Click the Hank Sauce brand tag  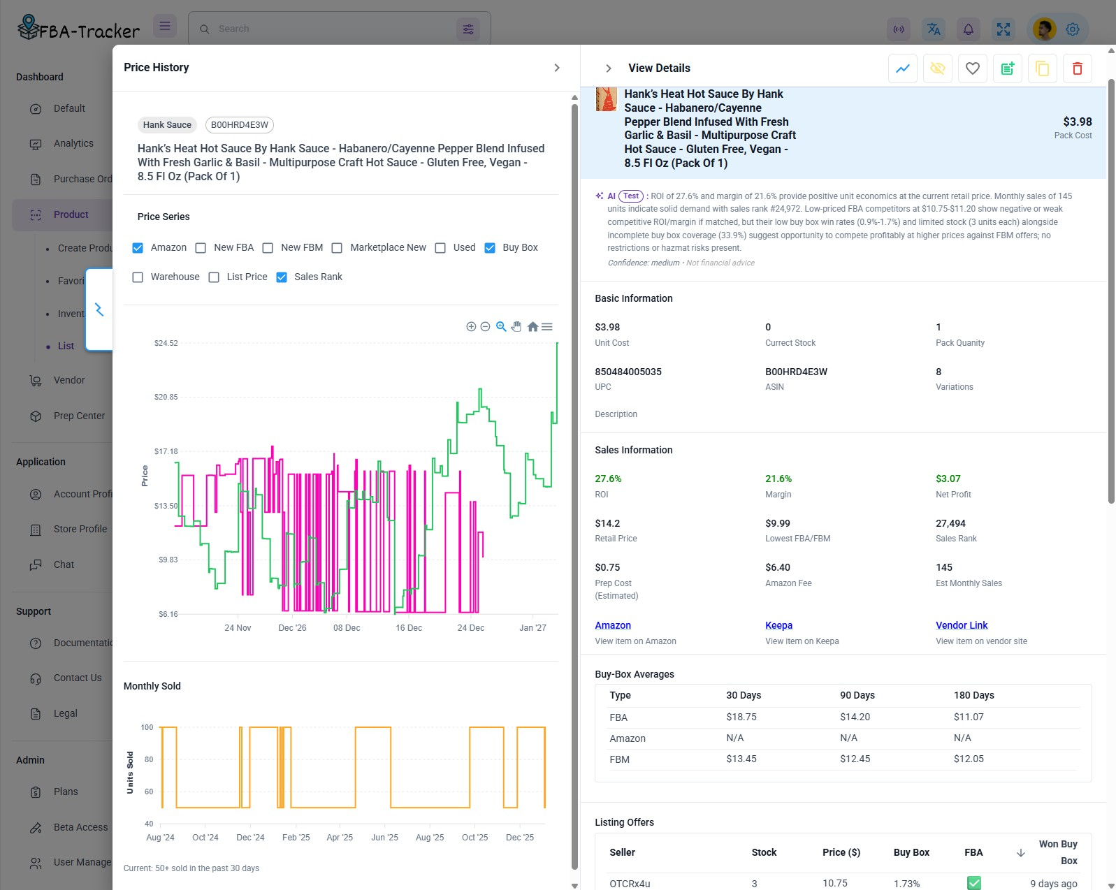(167, 125)
